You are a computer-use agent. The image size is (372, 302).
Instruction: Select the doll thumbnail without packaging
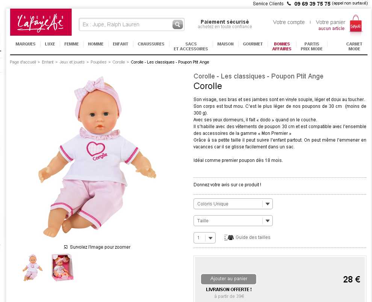click(32, 267)
